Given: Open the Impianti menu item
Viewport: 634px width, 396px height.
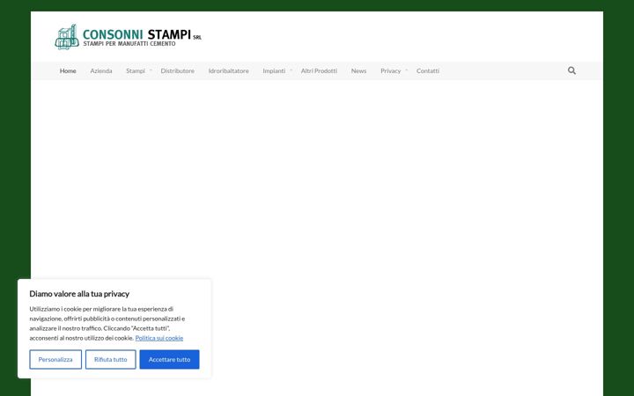Looking at the screenshot, I should (x=274, y=70).
